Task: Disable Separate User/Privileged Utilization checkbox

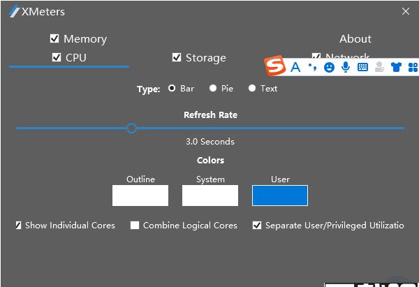Action: [257, 226]
